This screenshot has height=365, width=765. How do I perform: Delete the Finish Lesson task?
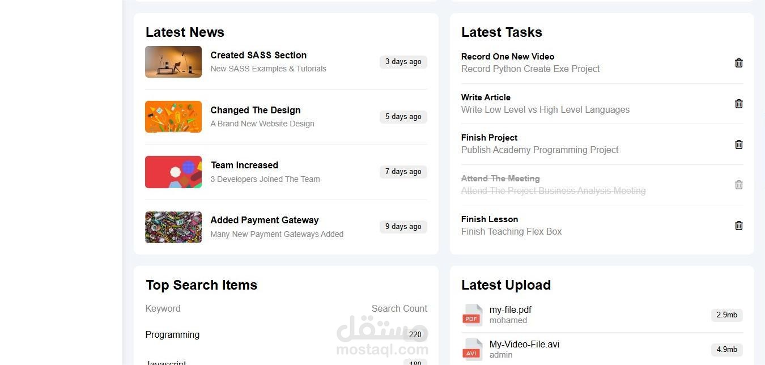[x=738, y=226]
